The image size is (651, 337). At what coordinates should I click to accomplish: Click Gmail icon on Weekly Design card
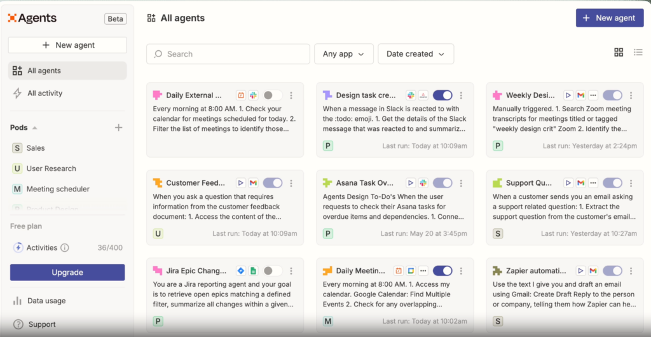(581, 95)
